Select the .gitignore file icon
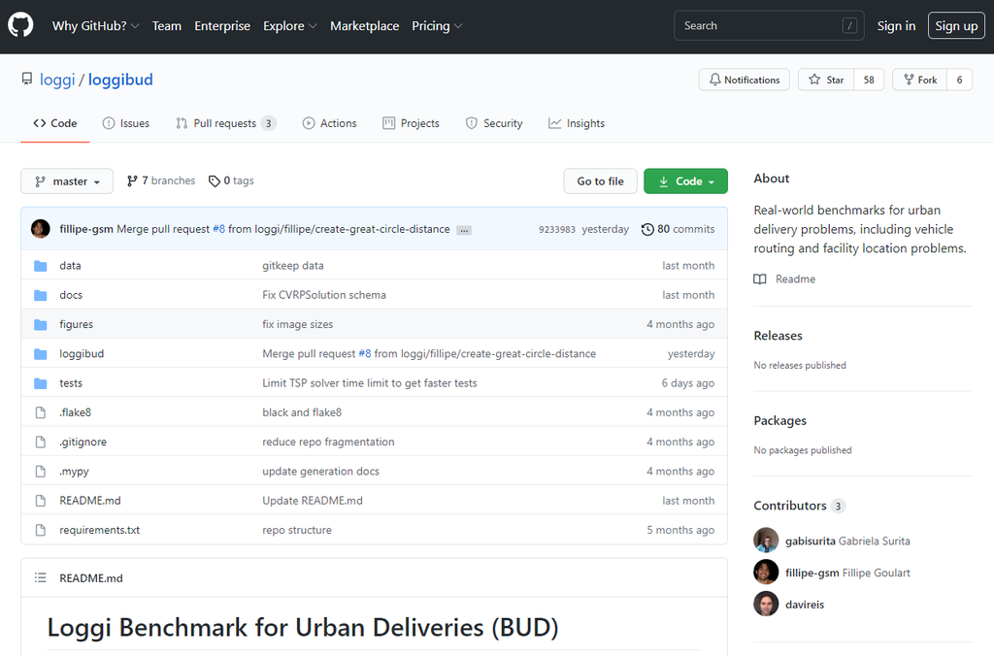 click(x=41, y=442)
